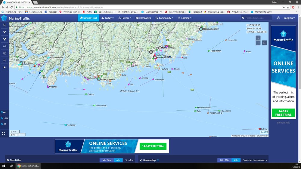The image size is (301, 169).
Task: Open the Windows Start menu
Action: 3,166
